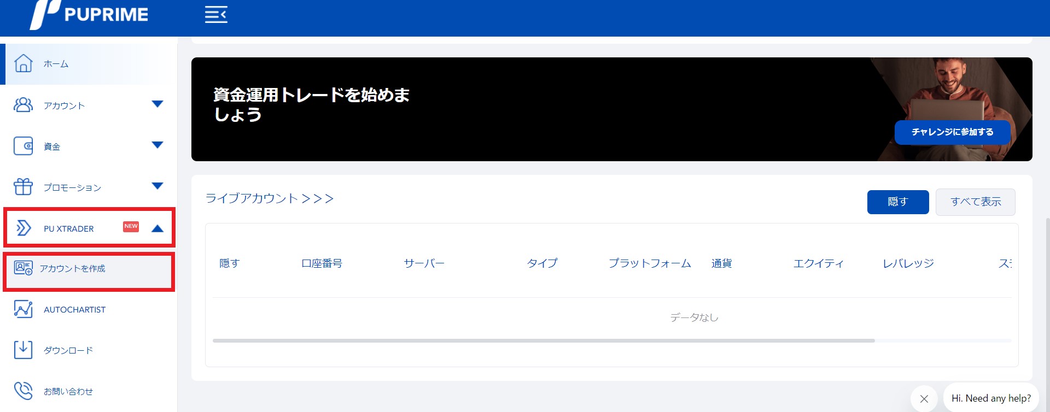The image size is (1050, 412).
Task: Open the ダウンロード menu item
Action: tap(89, 350)
